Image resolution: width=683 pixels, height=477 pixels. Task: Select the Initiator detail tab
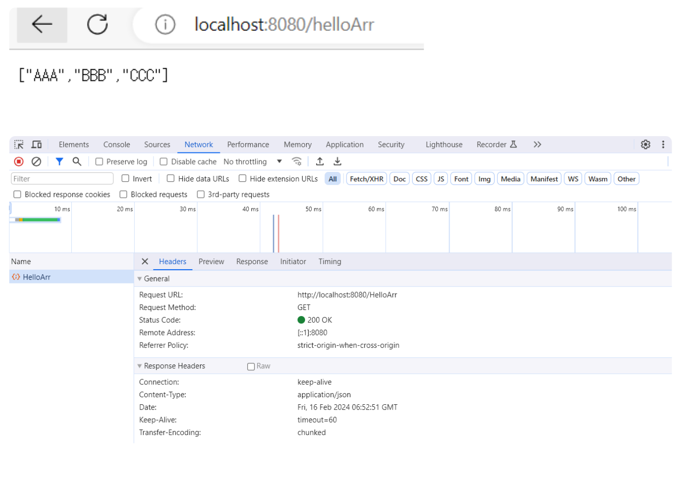pyautogui.click(x=293, y=262)
